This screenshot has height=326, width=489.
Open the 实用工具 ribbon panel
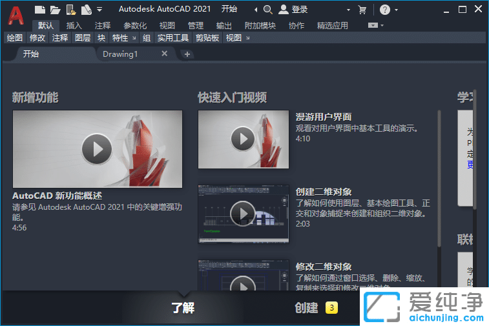point(173,38)
